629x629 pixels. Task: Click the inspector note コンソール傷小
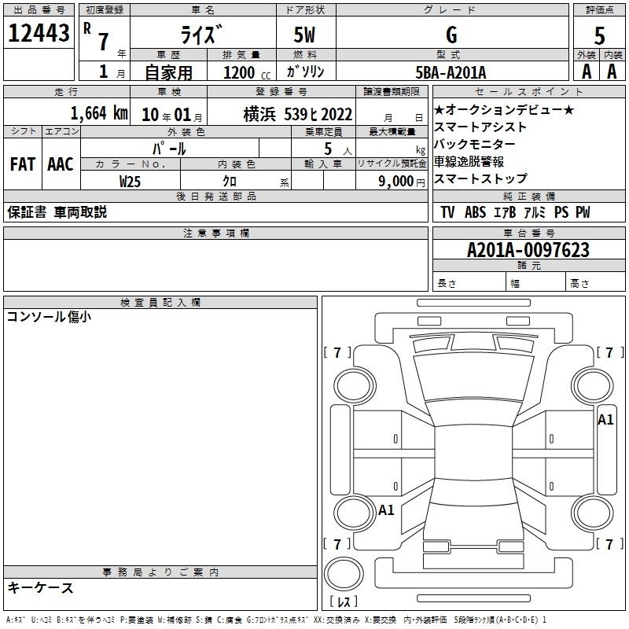pos(49,317)
